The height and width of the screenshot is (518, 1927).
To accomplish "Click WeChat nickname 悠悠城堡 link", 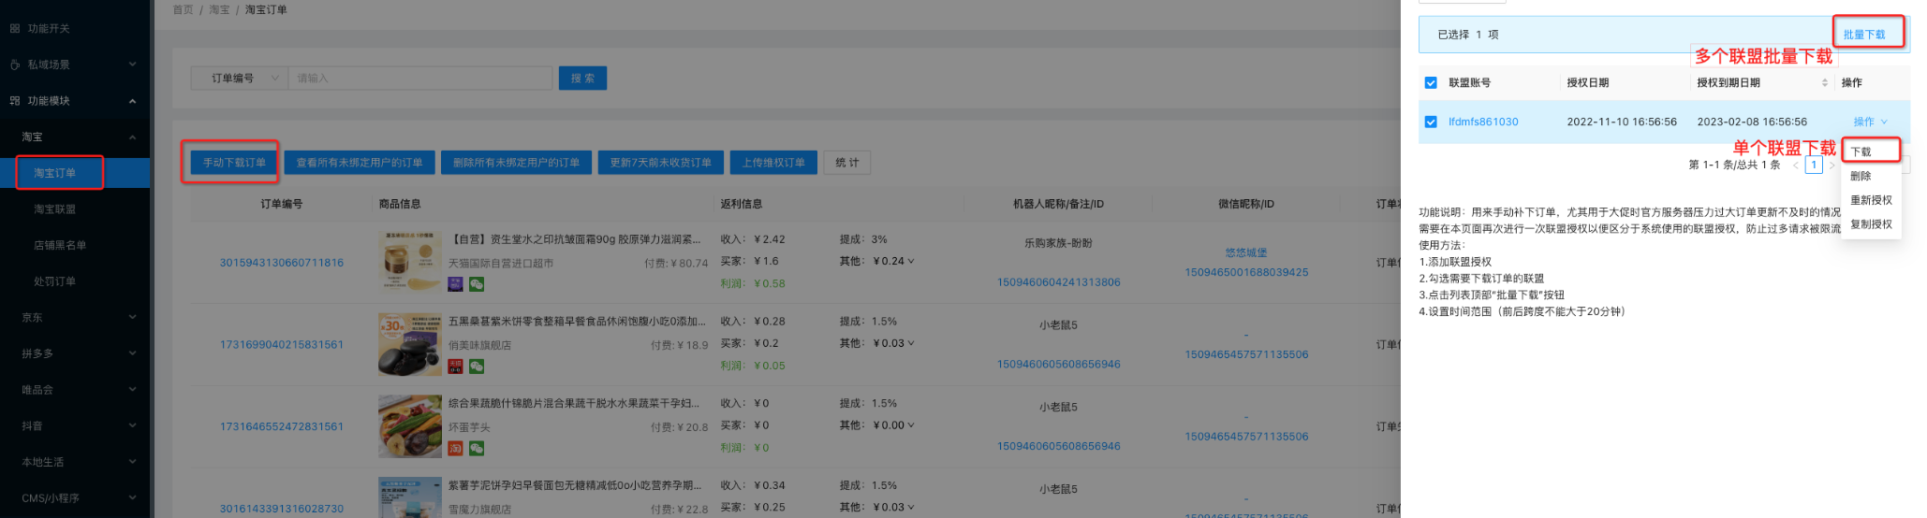I will click(x=1246, y=252).
